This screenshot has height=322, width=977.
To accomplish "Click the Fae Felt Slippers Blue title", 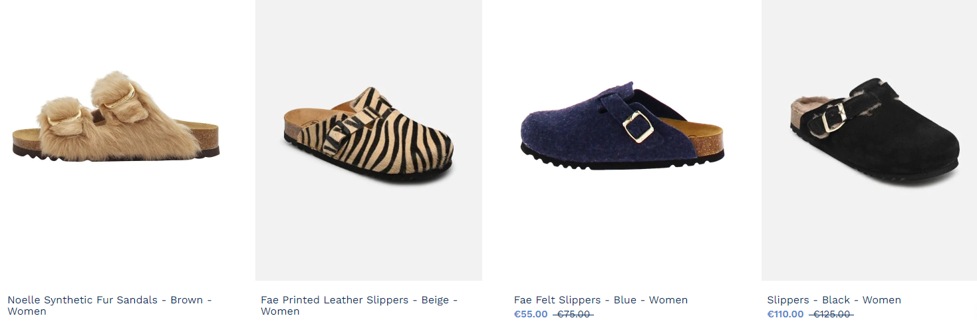I will [x=601, y=300].
